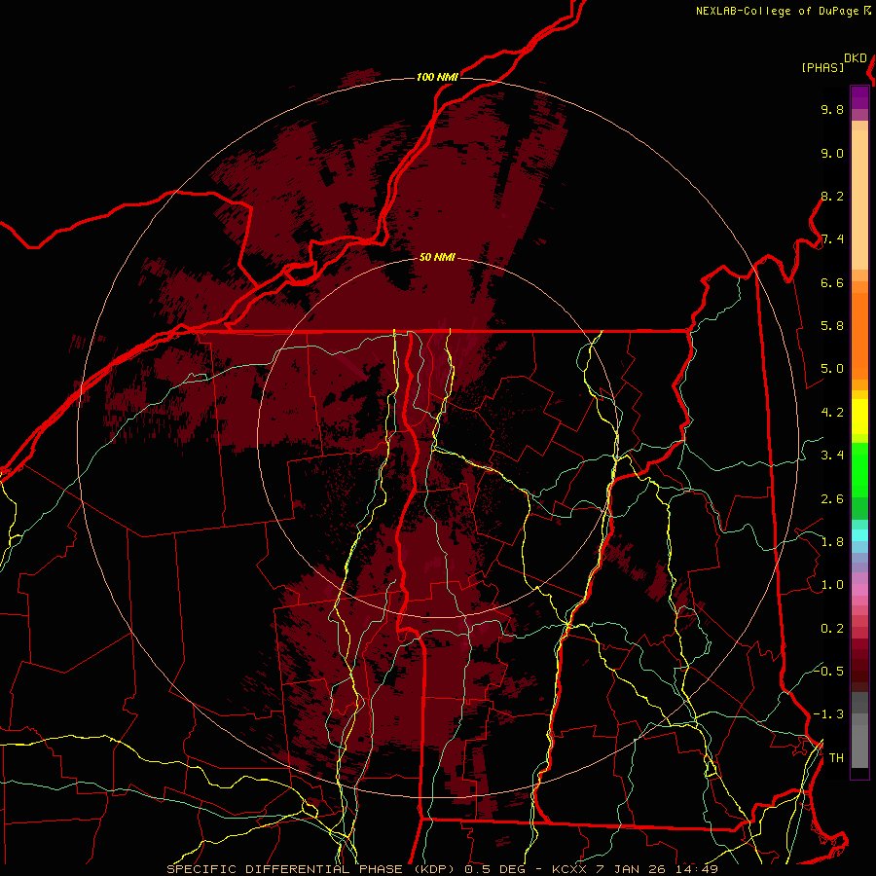This screenshot has width=876, height=876.
Task: Click the 5.0 value on color scale
Action: (x=832, y=369)
